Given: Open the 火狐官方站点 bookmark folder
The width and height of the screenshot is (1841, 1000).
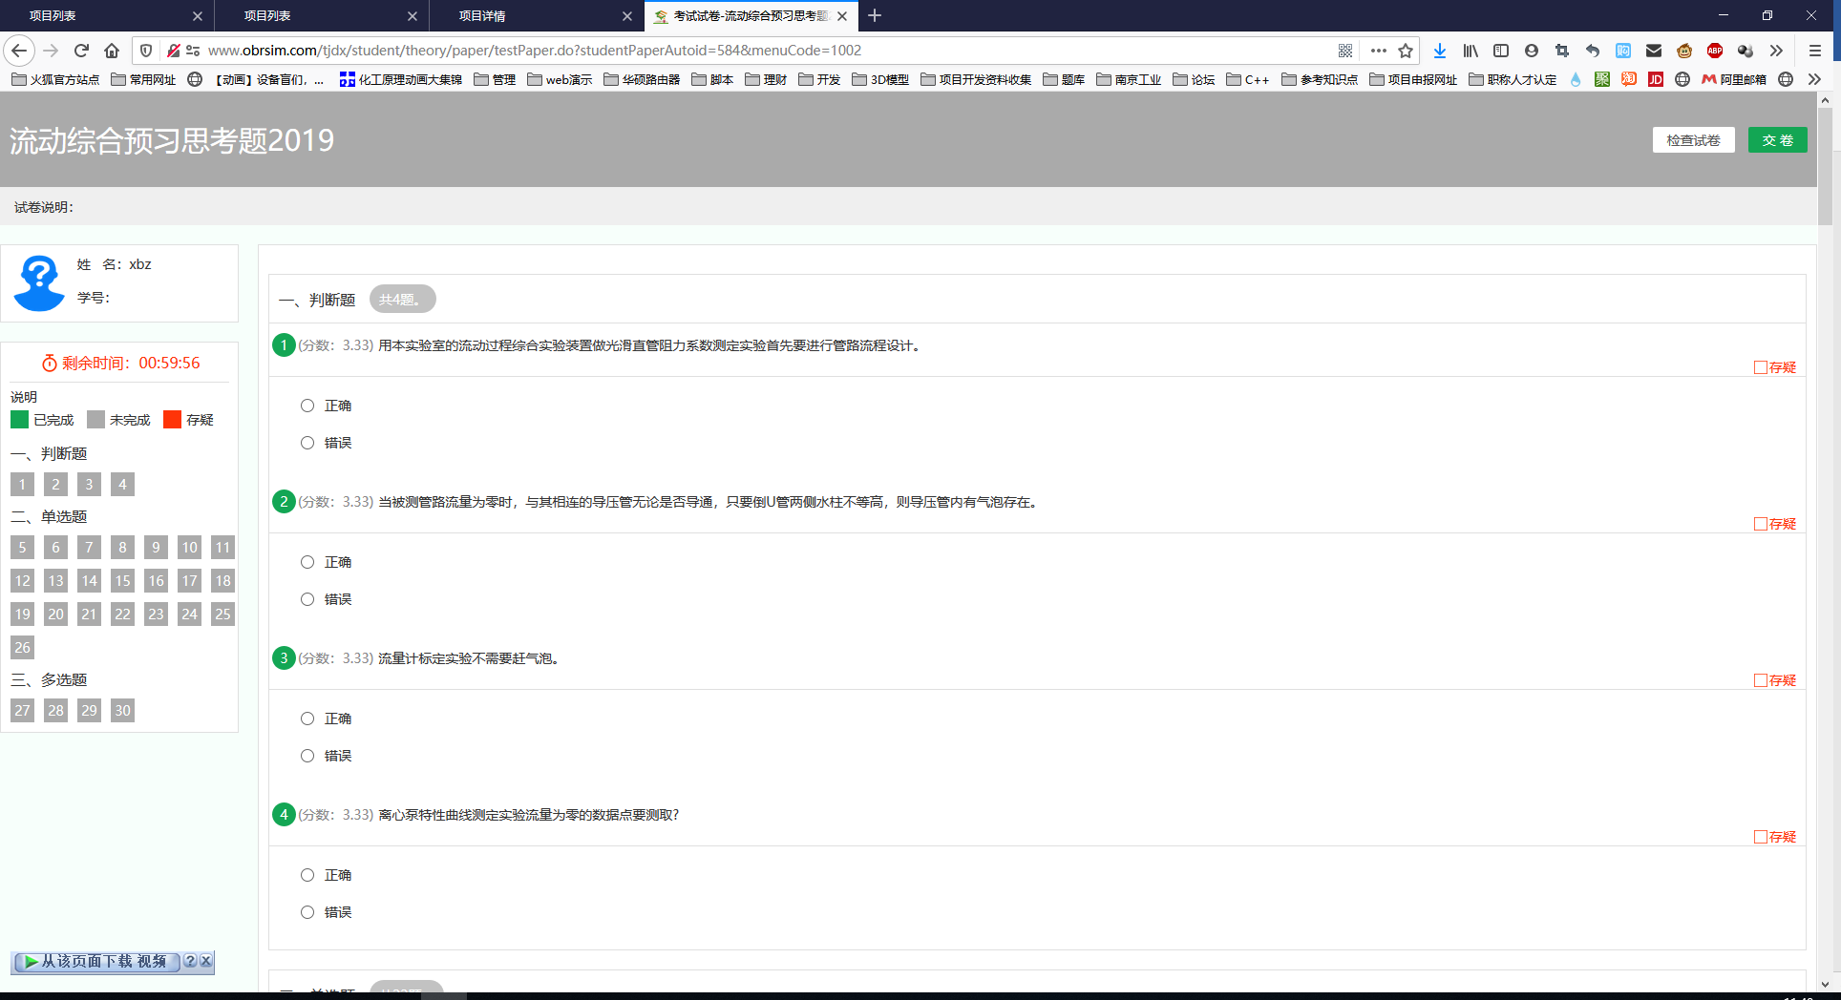Looking at the screenshot, I should coord(55,79).
